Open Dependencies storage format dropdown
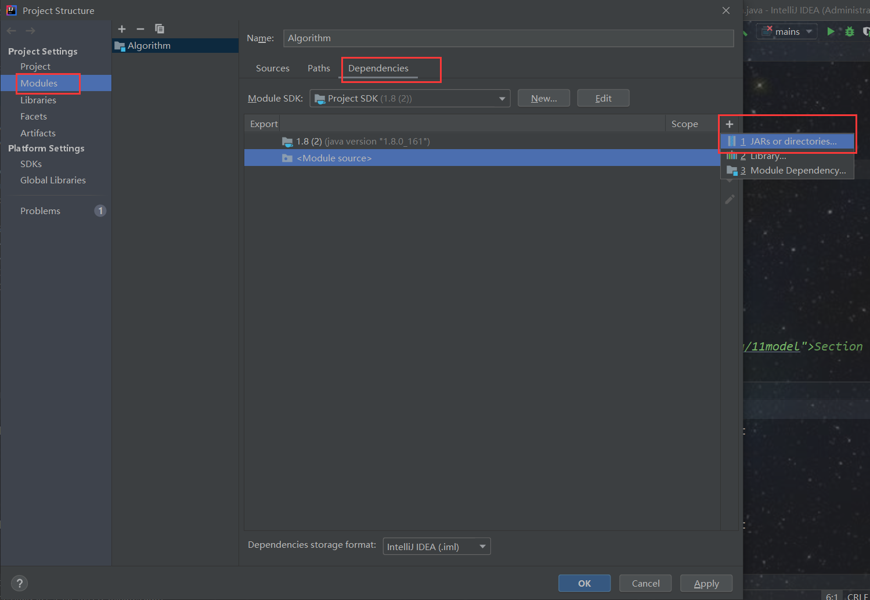The width and height of the screenshot is (870, 600). [x=436, y=547]
